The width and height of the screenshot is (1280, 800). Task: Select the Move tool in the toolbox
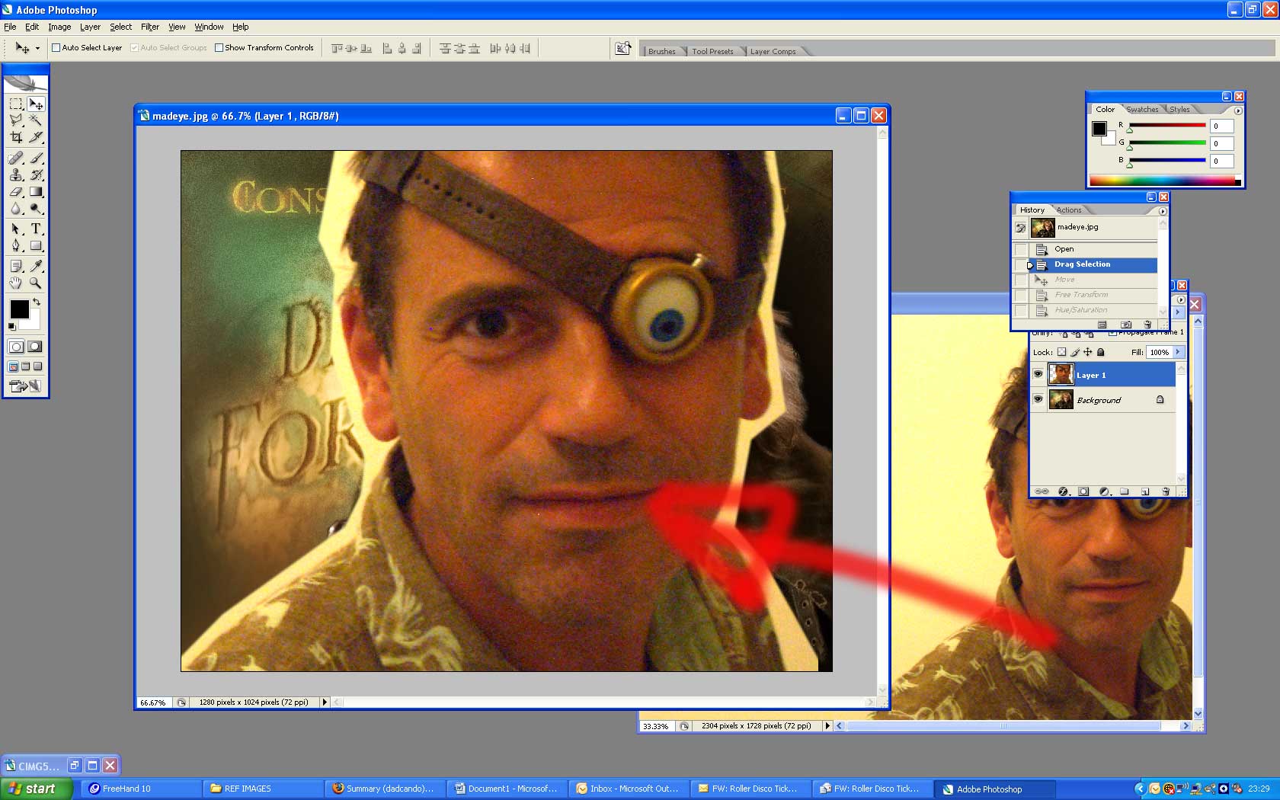(x=36, y=104)
